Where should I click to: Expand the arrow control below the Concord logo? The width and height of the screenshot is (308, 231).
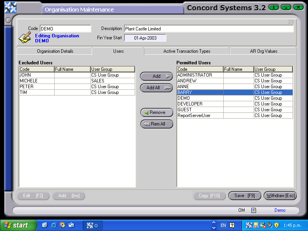click(x=8, y=20)
